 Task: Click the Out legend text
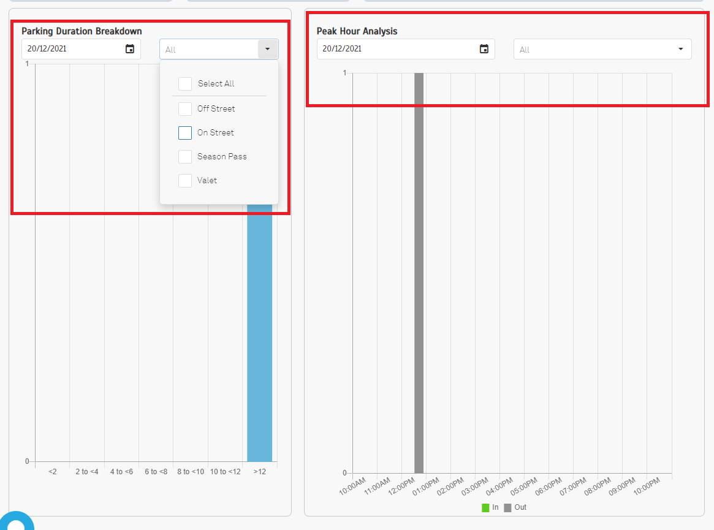520,507
